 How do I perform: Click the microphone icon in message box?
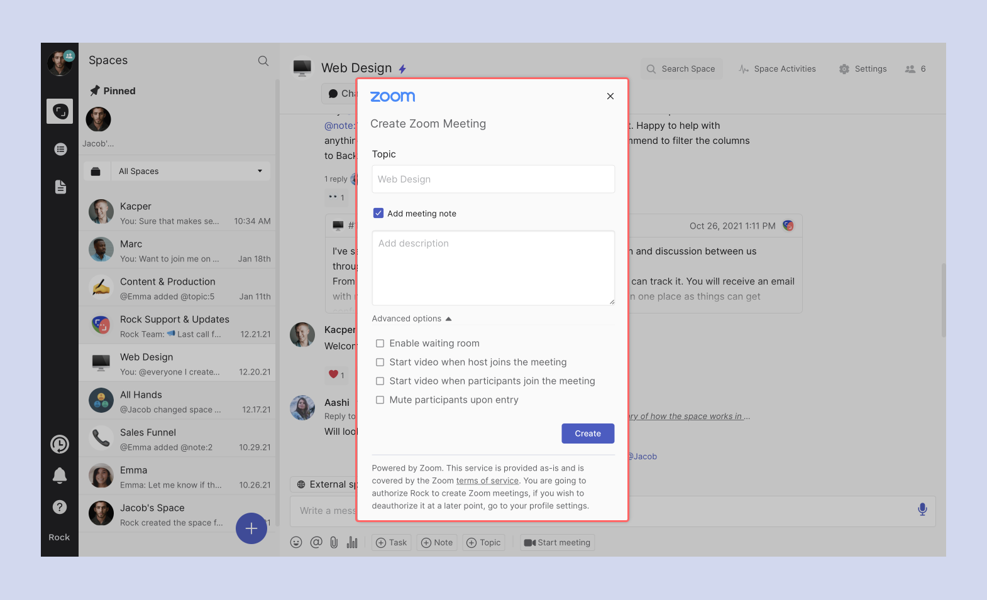922,510
